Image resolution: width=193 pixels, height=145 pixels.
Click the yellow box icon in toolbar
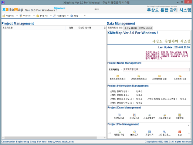[x=38, y=16]
